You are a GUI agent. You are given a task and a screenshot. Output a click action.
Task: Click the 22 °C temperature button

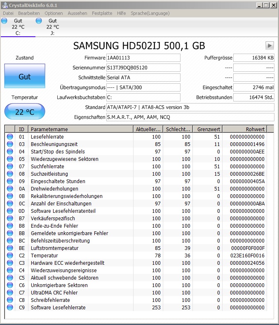tap(25, 112)
